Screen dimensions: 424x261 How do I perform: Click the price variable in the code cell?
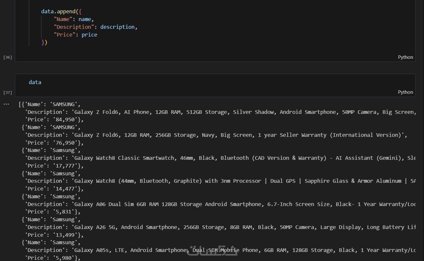[x=89, y=35]
